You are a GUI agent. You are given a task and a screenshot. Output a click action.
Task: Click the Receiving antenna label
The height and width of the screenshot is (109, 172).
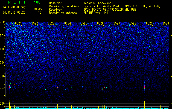point(63,13)
